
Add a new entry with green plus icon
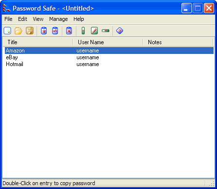coord(83,31)
